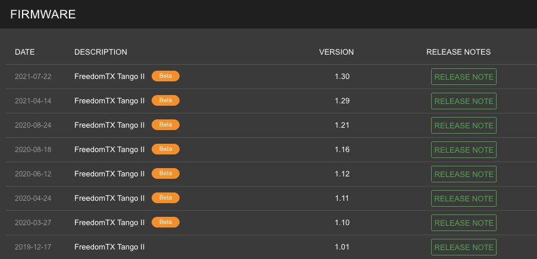Viewport: 537px width, 259px height.
Task: Click the FIRMWARE section heading
Action: pos(43,14)
